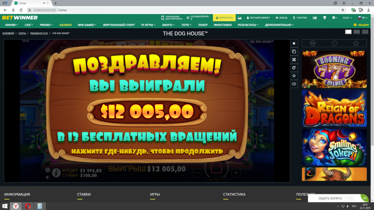374x210 pixels.
Task: Open Reign of Dragons game thumbnail
Action: (x=334, y=108)
